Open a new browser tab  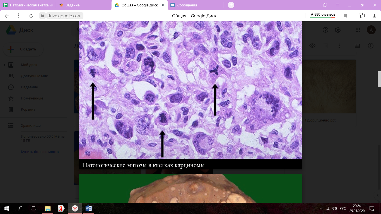pos(231,5)
